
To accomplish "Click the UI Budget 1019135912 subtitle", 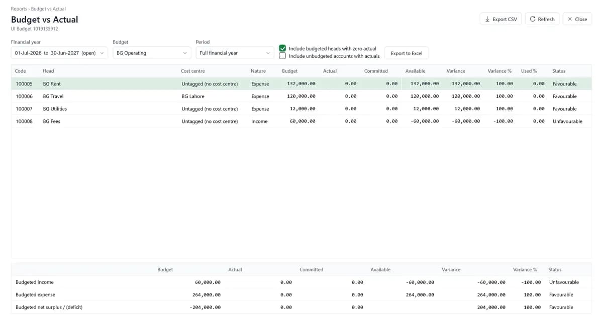I will click(34, 29).
